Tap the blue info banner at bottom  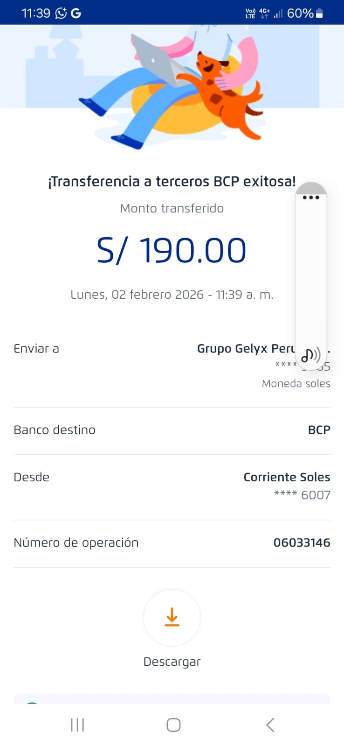(x=172, y=699)
